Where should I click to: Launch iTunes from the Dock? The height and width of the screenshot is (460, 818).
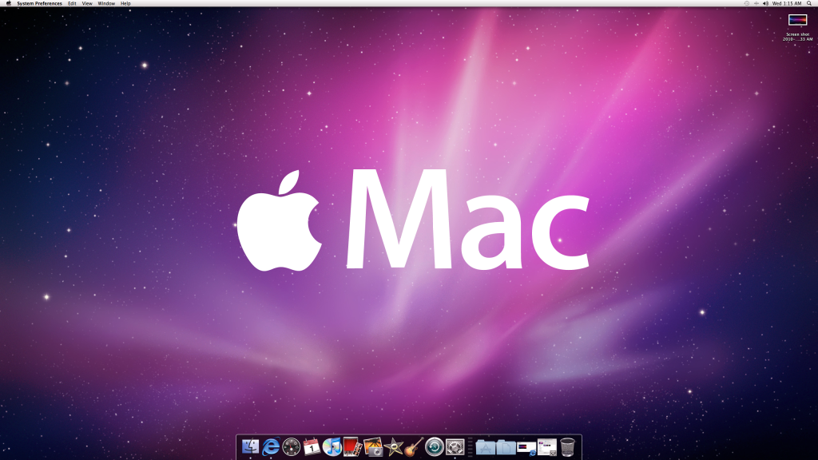pyautogui.click(x=332, y=446)
